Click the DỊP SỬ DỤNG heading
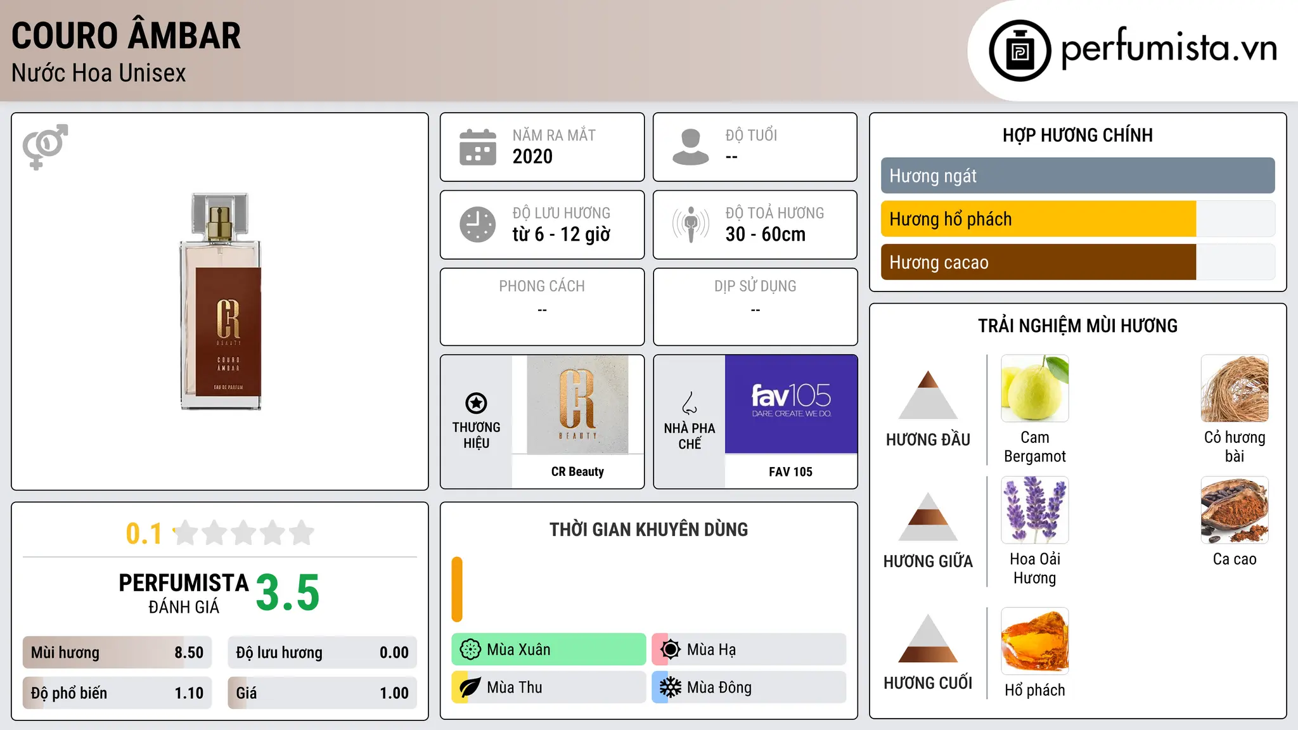 (755, 286)
